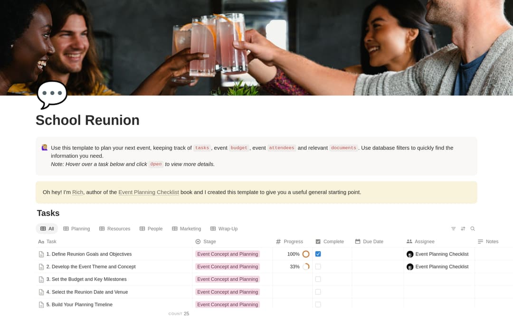The image size is (513, 320).
Task: Switch to the Planning view tab
Action: 76,229
